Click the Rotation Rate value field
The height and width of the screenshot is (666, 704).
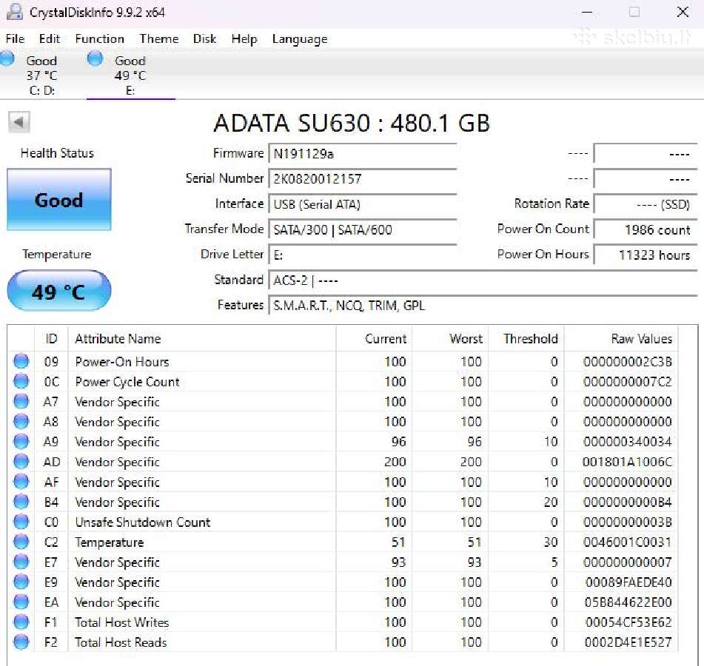[x=646, y=204]
